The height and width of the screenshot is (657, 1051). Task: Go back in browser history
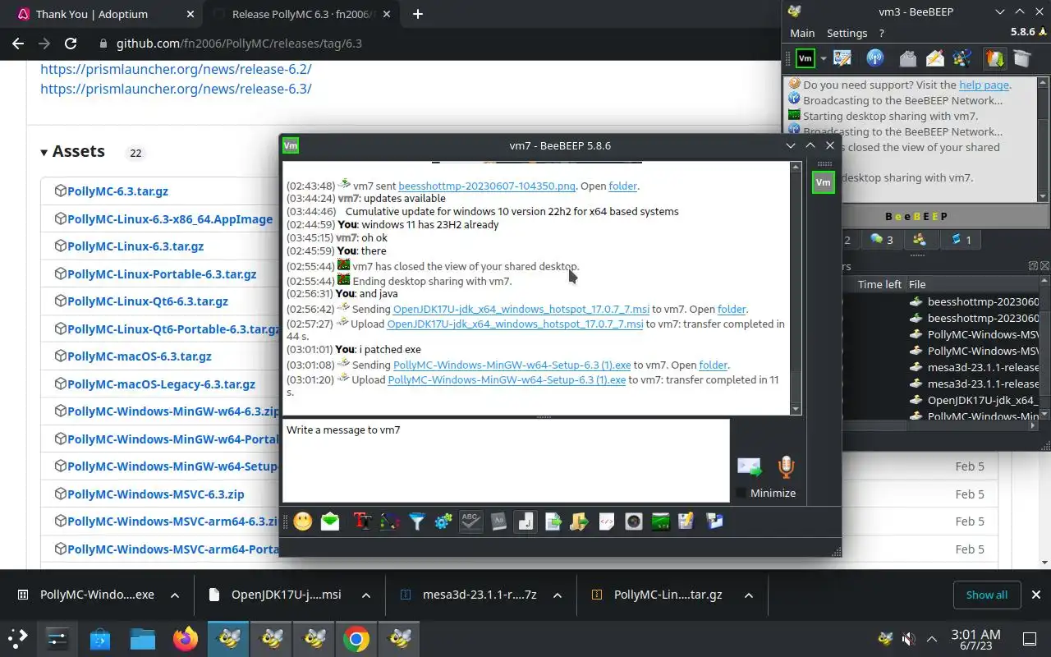tap(18, 44)
